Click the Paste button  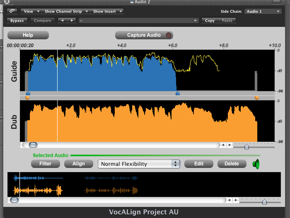point(227,21)
